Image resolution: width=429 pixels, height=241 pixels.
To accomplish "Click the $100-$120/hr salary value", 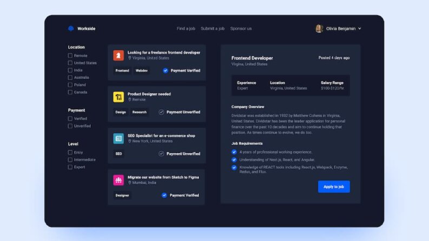I will pos(332,88).
